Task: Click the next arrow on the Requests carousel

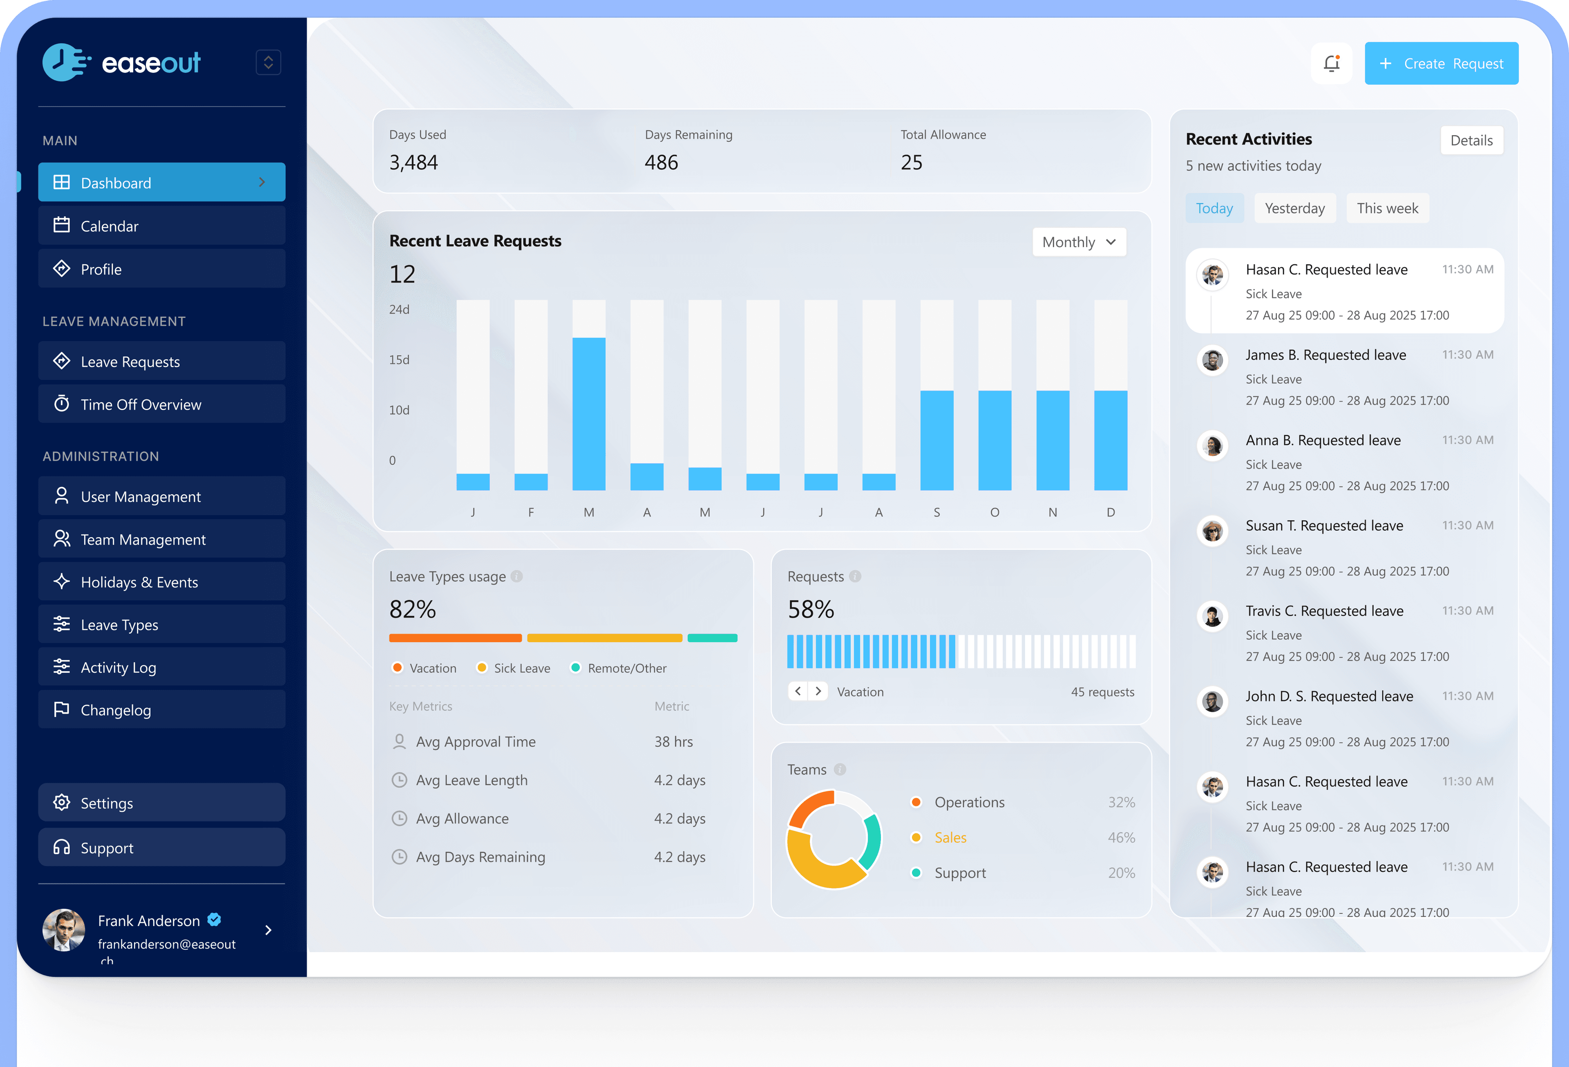Action: [x=818, y=690]
